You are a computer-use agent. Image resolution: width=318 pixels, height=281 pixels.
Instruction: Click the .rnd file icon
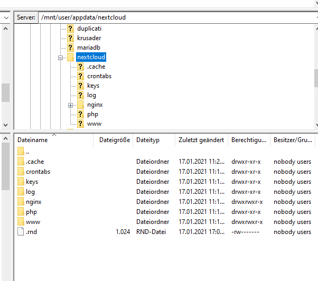coord(21,232)
